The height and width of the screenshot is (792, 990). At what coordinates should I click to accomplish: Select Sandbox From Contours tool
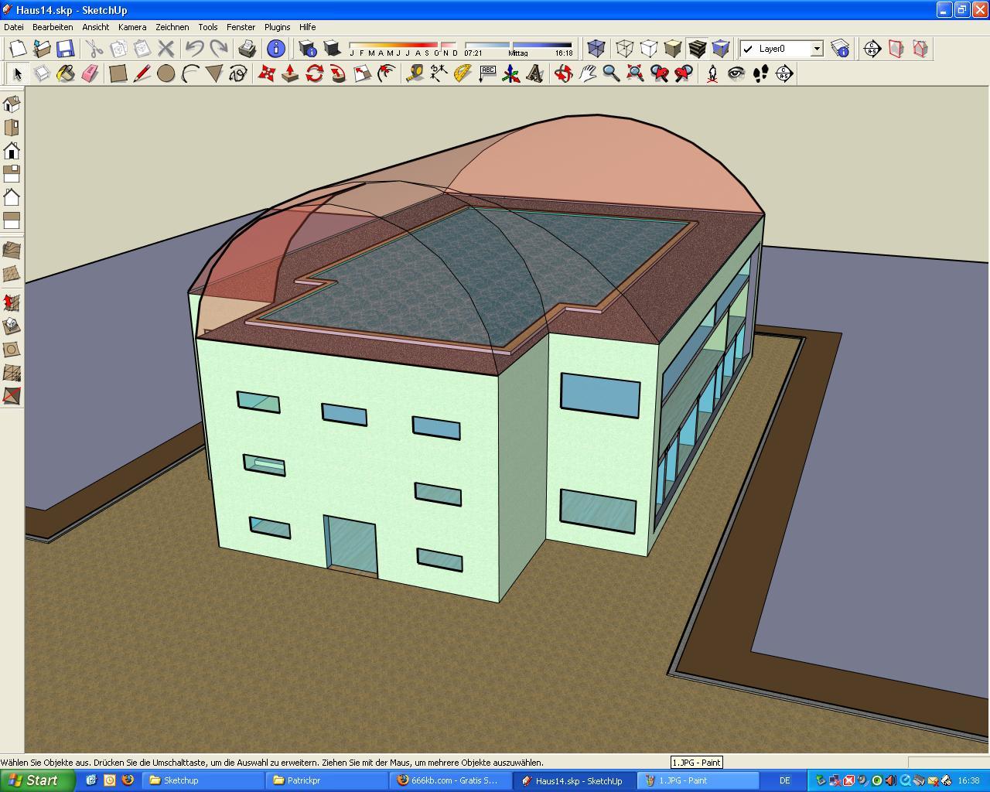12,251
